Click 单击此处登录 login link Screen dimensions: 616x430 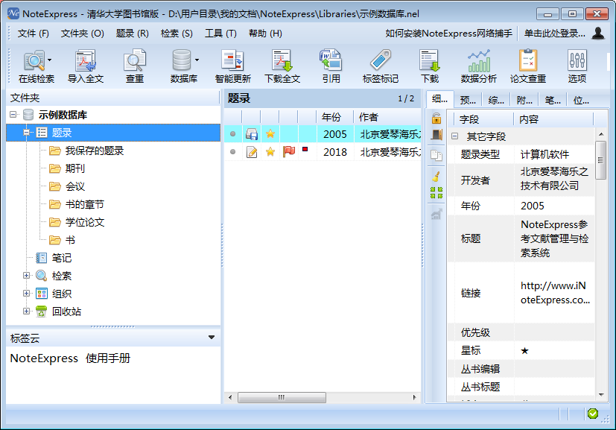pos(555,34)
